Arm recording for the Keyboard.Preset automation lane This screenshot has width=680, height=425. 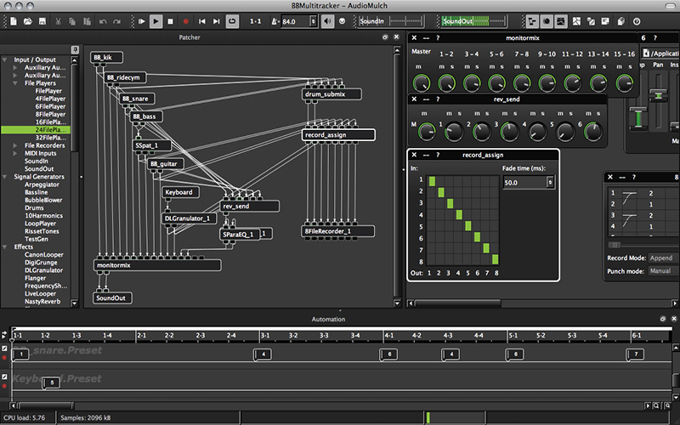[4, 386]
